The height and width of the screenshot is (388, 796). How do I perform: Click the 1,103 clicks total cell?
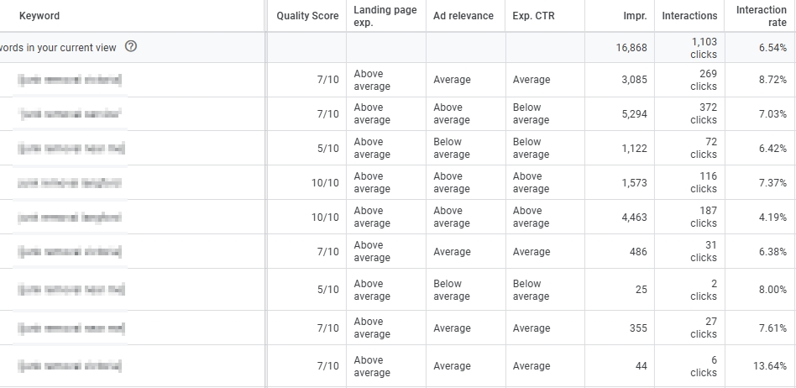704,48
